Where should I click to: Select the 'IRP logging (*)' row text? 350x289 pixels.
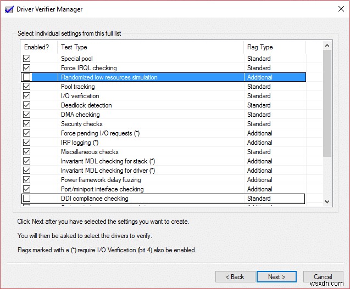click(x=80, y=143)
